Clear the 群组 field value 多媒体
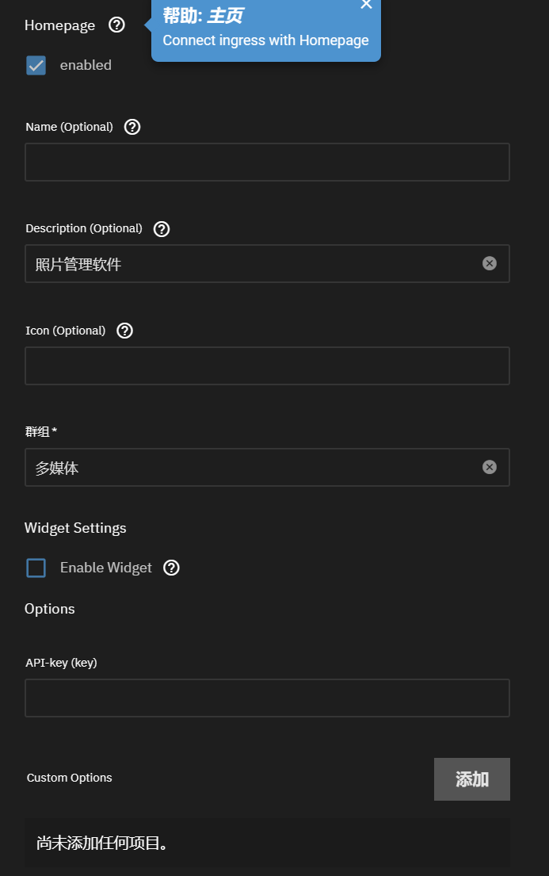This screenshot has width=549, height=876. point(489,467)
